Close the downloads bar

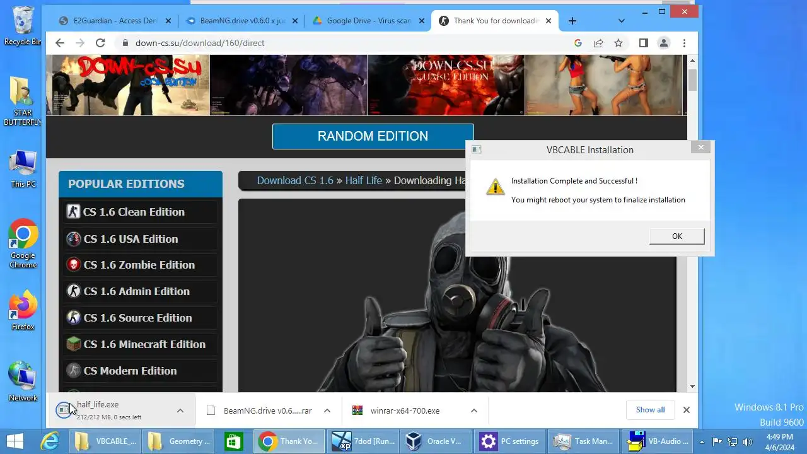pos(686,410)
